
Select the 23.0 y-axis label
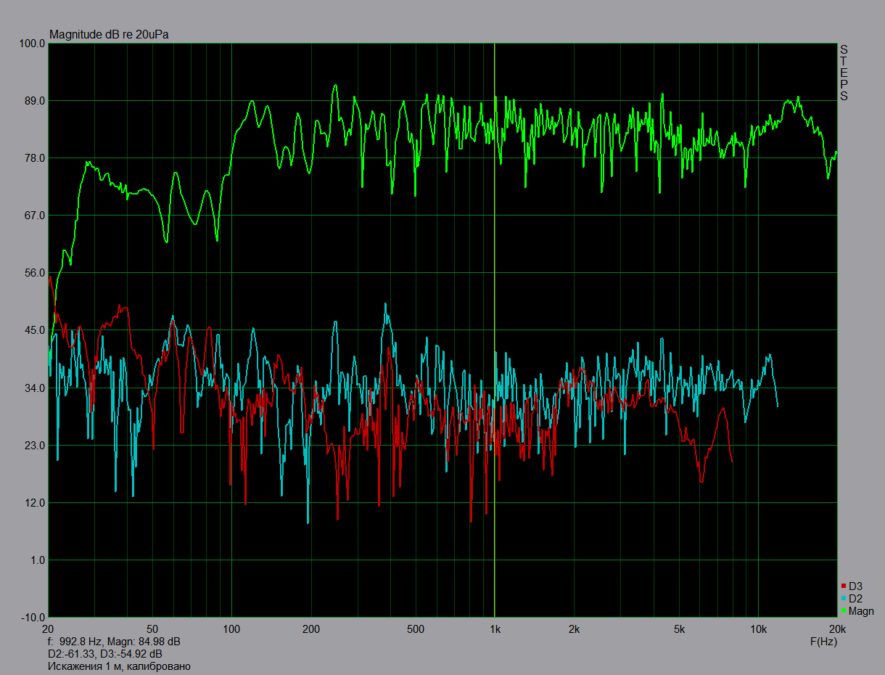coord(34,446)
